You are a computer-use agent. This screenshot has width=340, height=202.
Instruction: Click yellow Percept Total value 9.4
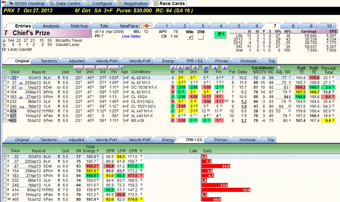pyautogui.click(x=328, y=121)
